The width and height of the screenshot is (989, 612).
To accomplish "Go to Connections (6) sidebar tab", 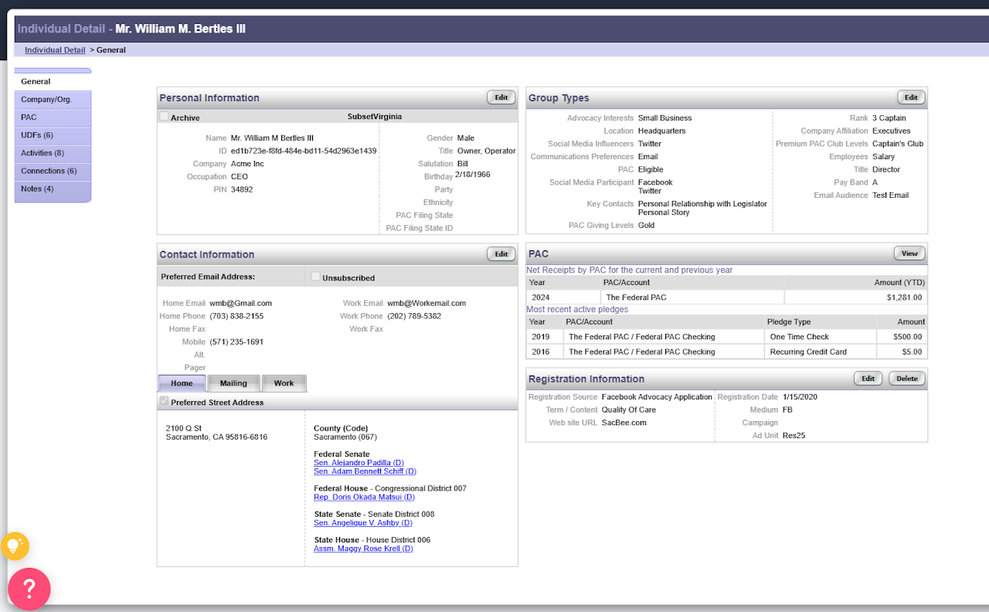I will click(49, 171).
